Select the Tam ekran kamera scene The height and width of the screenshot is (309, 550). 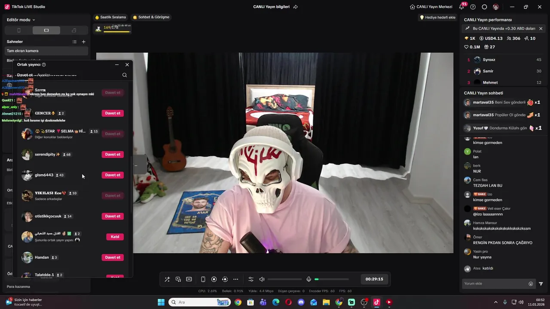coord(46,51)
